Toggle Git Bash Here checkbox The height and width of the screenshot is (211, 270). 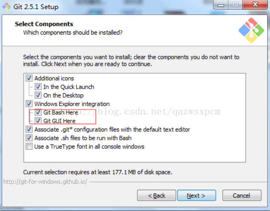pos(38,113)
